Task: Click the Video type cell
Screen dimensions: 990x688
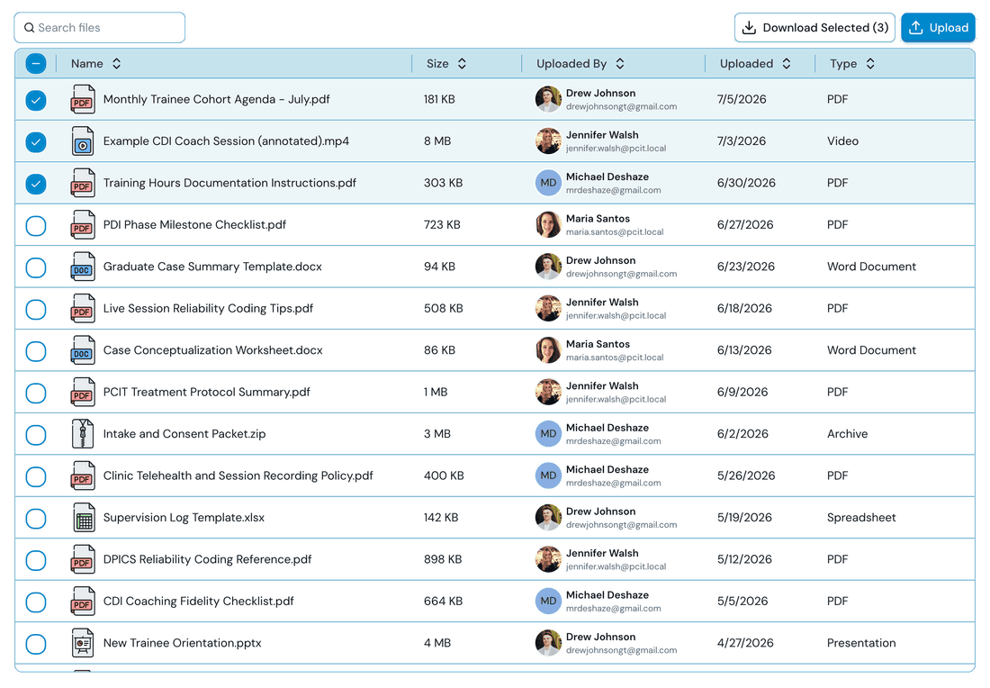Action: 843,140
